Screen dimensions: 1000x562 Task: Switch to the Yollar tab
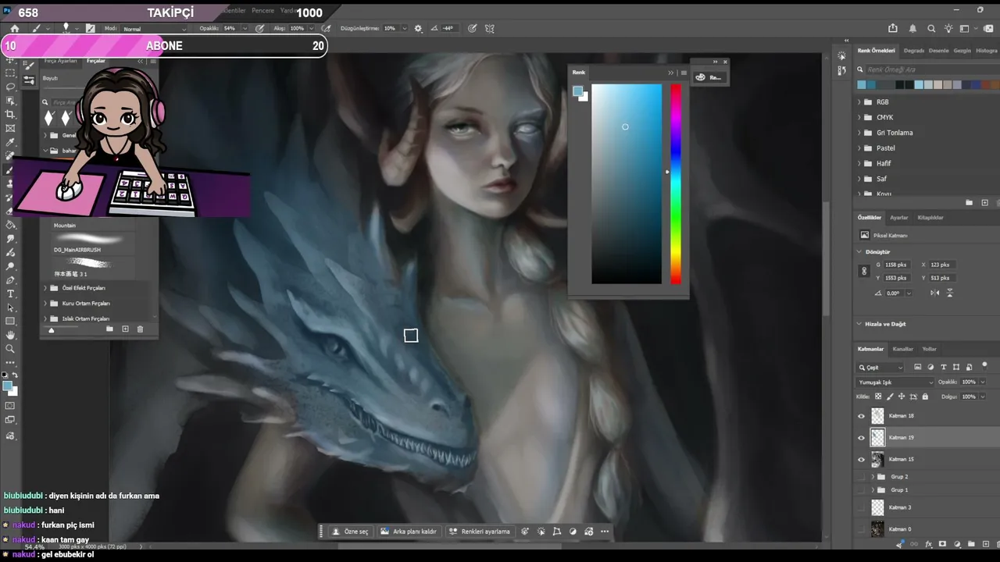pyautogui.click(x=929, y=349)
